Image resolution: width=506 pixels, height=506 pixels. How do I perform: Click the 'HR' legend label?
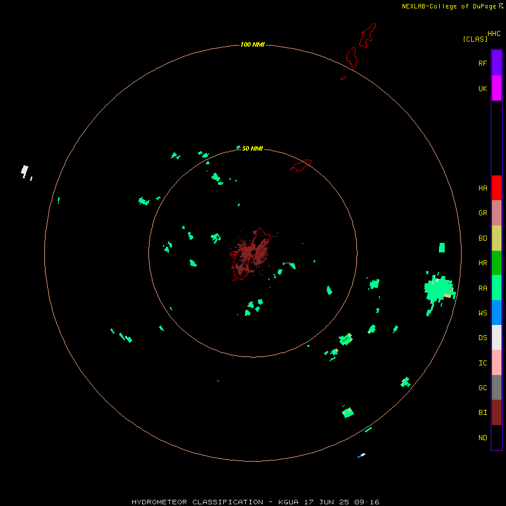(482, 263)
